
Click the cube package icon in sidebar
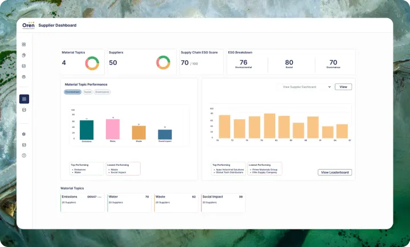click(24, 77)
